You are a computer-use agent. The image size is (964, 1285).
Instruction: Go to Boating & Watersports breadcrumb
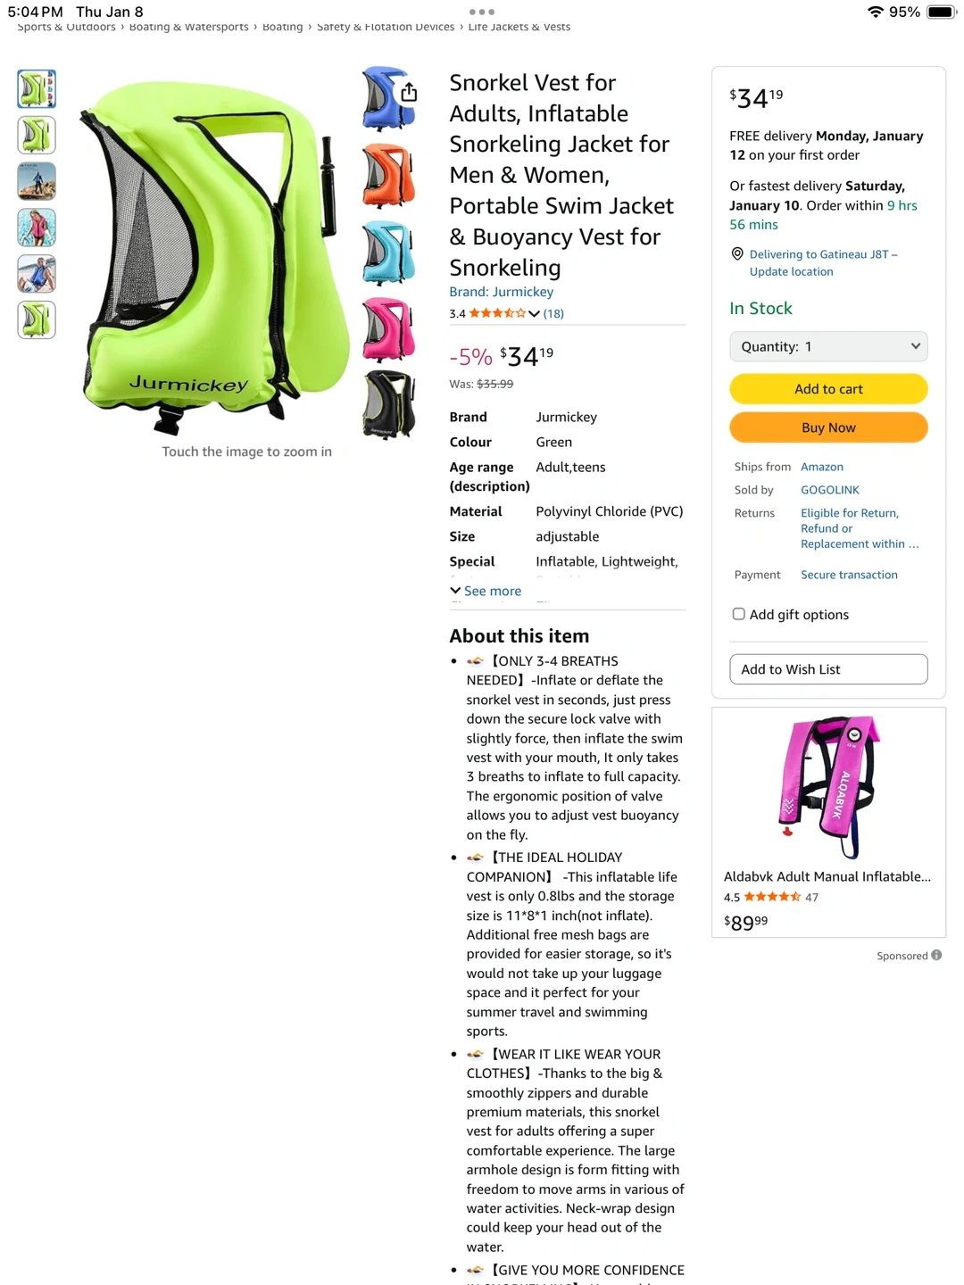[189, 27]
